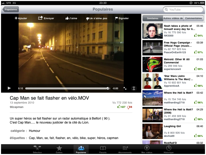This screenshot has width=206, height=155.
Task: Play the video
Action: pyautogui.click(x=9, y=88)
